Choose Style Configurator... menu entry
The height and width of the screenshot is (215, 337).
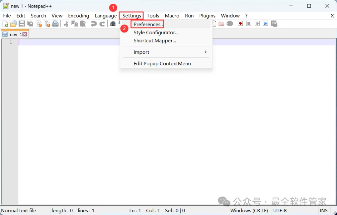pyautogui.click(x=166, y=32)
